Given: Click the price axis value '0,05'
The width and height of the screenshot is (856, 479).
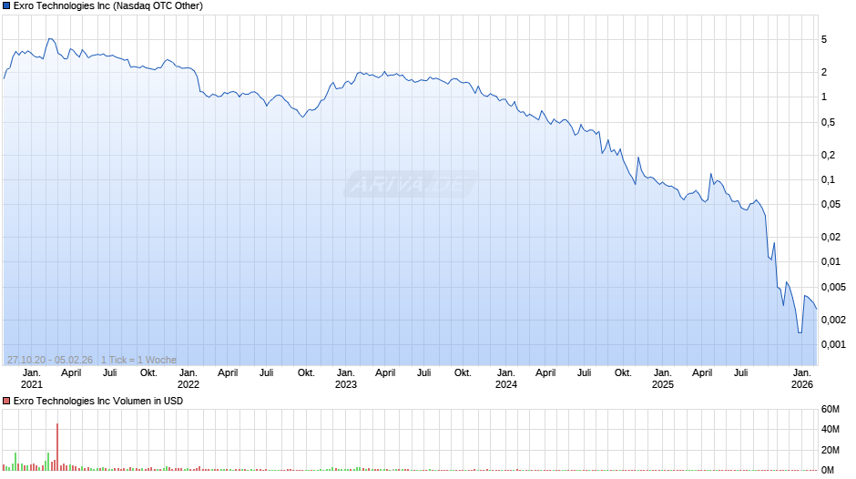Looking at the screenshot, I should pos(831,204).
